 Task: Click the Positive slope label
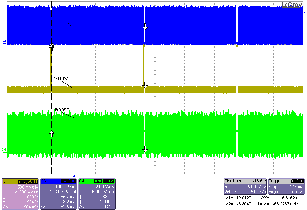(x=297, y=192)
